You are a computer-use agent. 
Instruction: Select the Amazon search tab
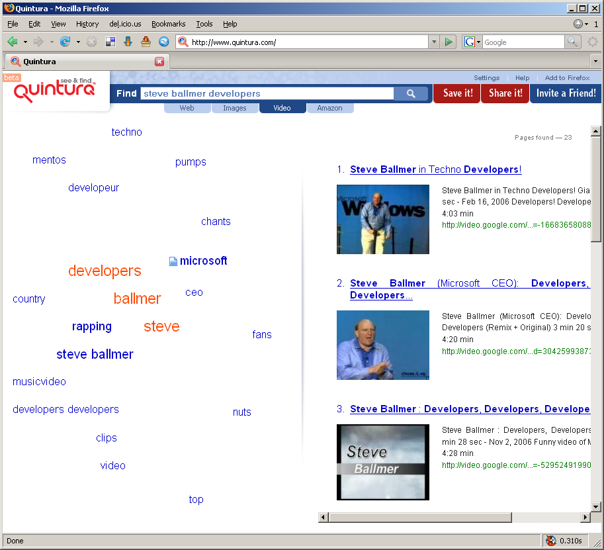[329, 108]
